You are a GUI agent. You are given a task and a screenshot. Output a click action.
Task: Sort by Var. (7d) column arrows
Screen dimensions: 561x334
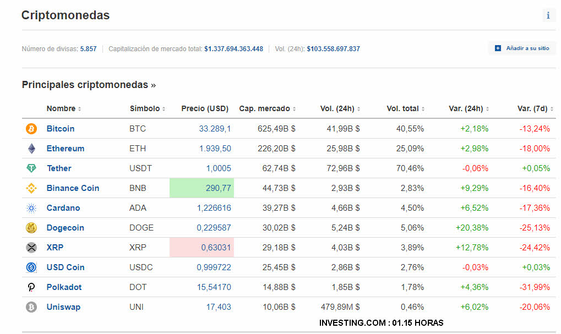coord(552,109)
